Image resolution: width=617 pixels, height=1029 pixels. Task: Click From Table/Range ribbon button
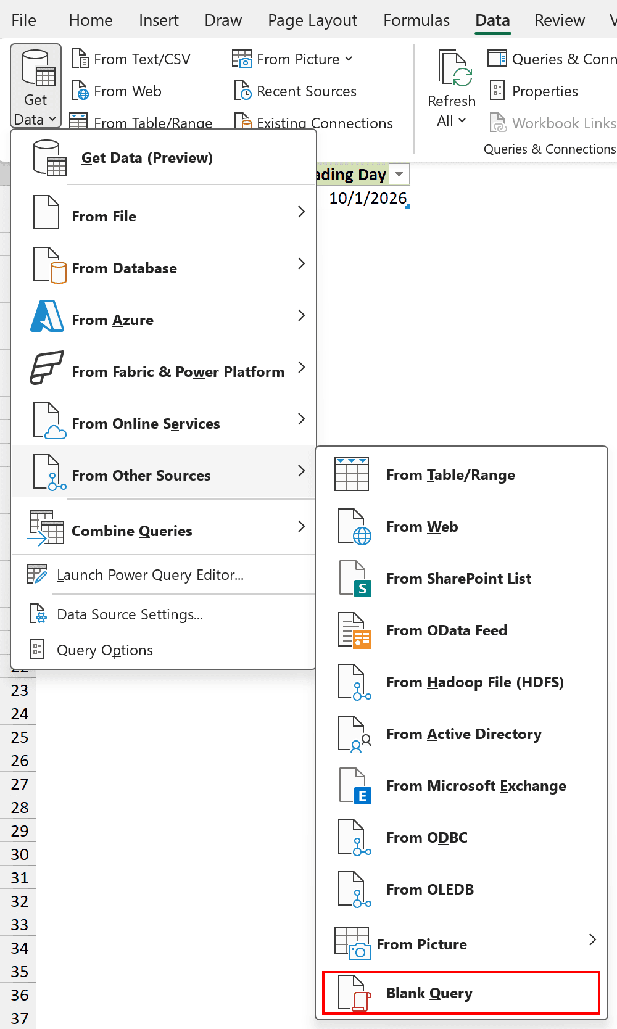(141, 122)
